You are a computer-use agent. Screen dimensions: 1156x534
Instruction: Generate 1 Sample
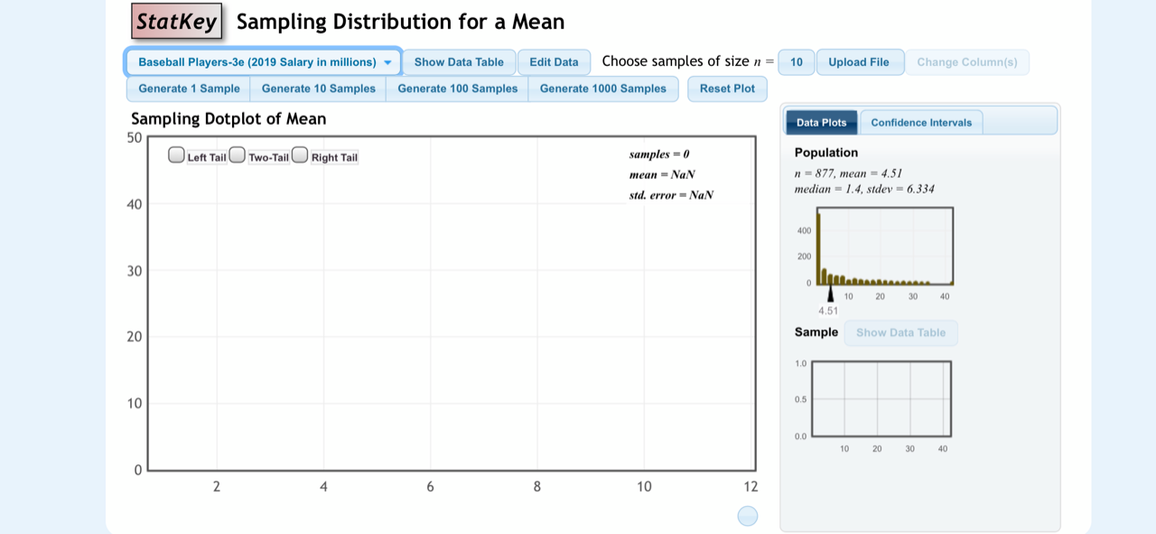tap(187, 89)
